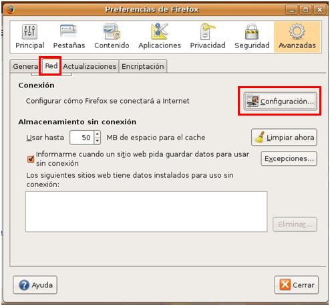Switch to the Actualizaciones tab
This screenshot has width=330, height=306.
[x=90, y=66]
